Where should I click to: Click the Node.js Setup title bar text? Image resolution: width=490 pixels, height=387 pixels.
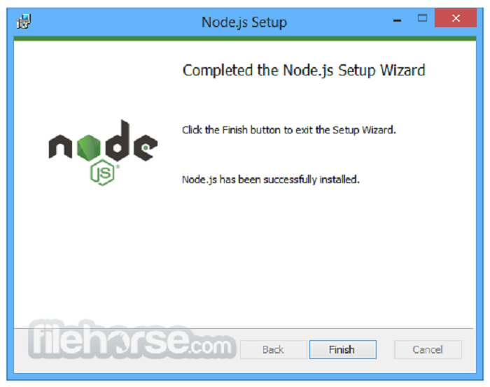[x=244, y=22]
